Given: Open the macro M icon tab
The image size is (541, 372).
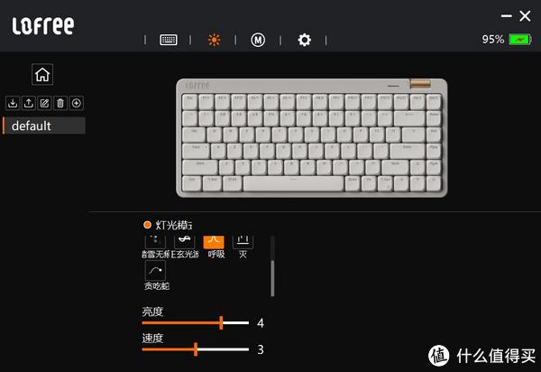Looking at the screenshot, I should [258, 40].
